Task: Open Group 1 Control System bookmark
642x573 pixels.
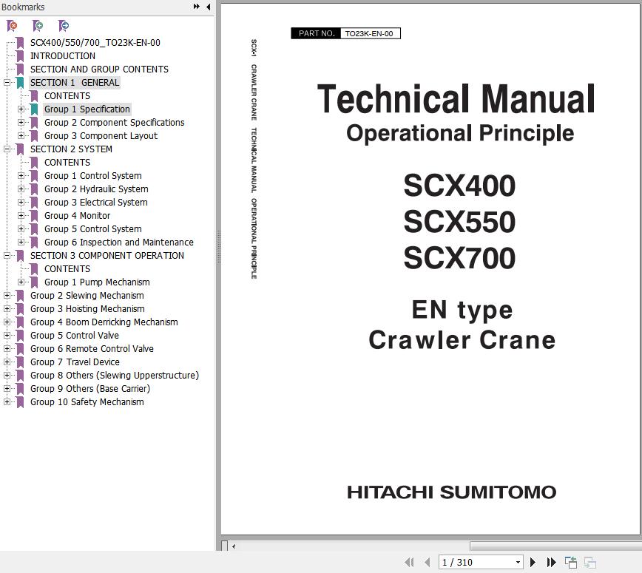Action: [93, 175]
